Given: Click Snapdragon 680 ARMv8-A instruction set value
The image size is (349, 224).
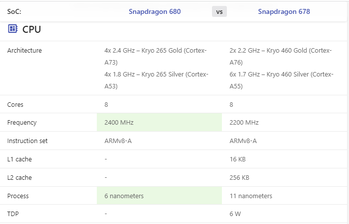Looking at the screenshot, I should pyautogui.click(x=118, y=141).
